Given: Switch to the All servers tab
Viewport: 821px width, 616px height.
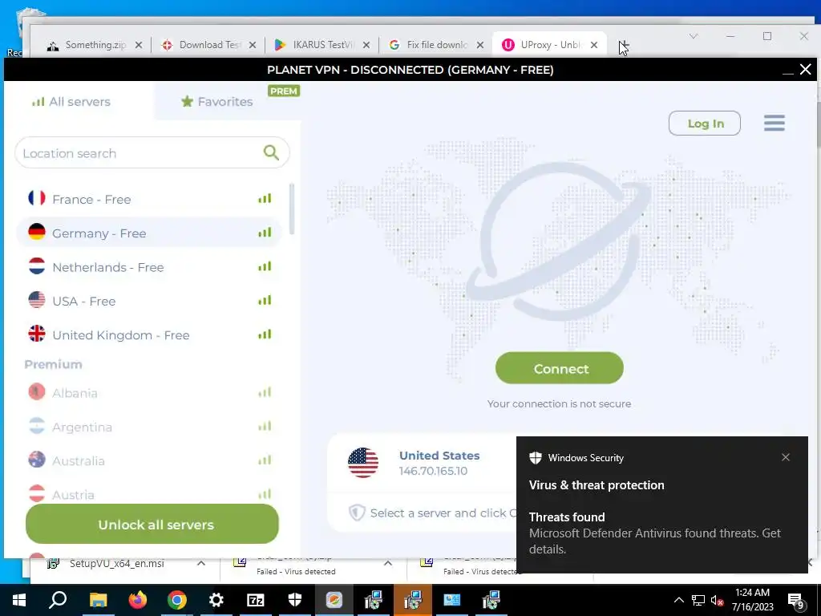Looking at the screenshot, I should point(71,102).
